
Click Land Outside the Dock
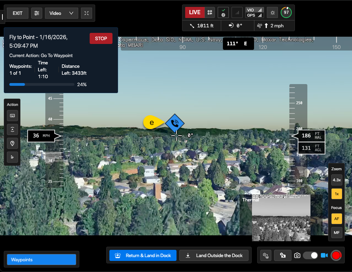[214, 255]
